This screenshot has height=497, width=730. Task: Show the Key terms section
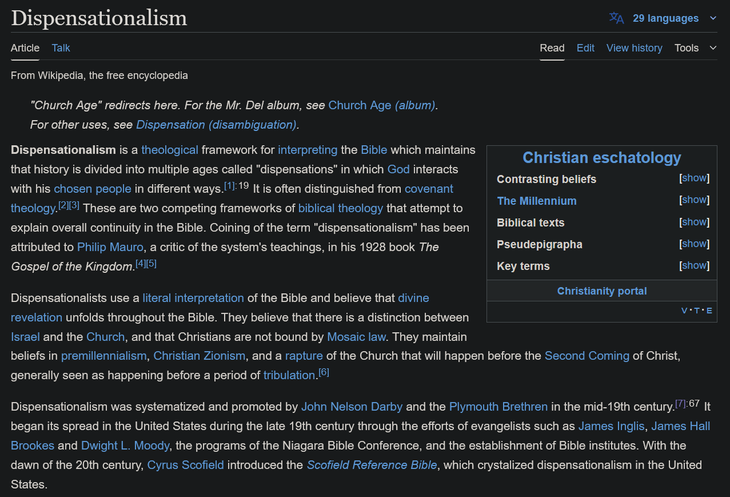695,265
